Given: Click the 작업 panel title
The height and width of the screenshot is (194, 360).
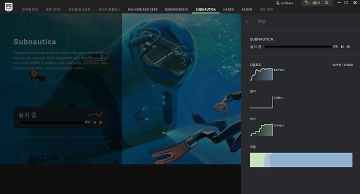Looking at the screenshot, I should 261,21.
